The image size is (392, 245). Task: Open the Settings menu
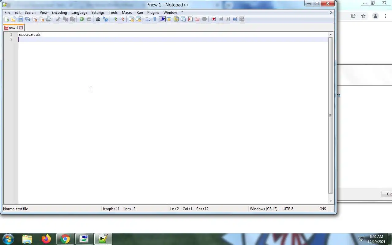(x=98, y=13)
